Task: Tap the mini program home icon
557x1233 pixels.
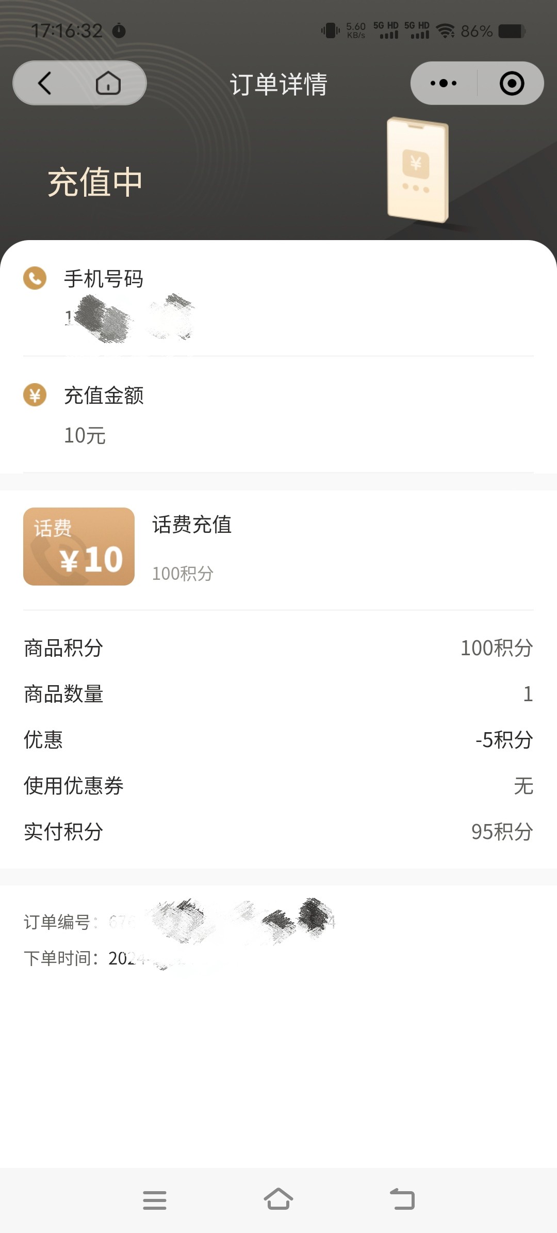Action: (108, 83)
